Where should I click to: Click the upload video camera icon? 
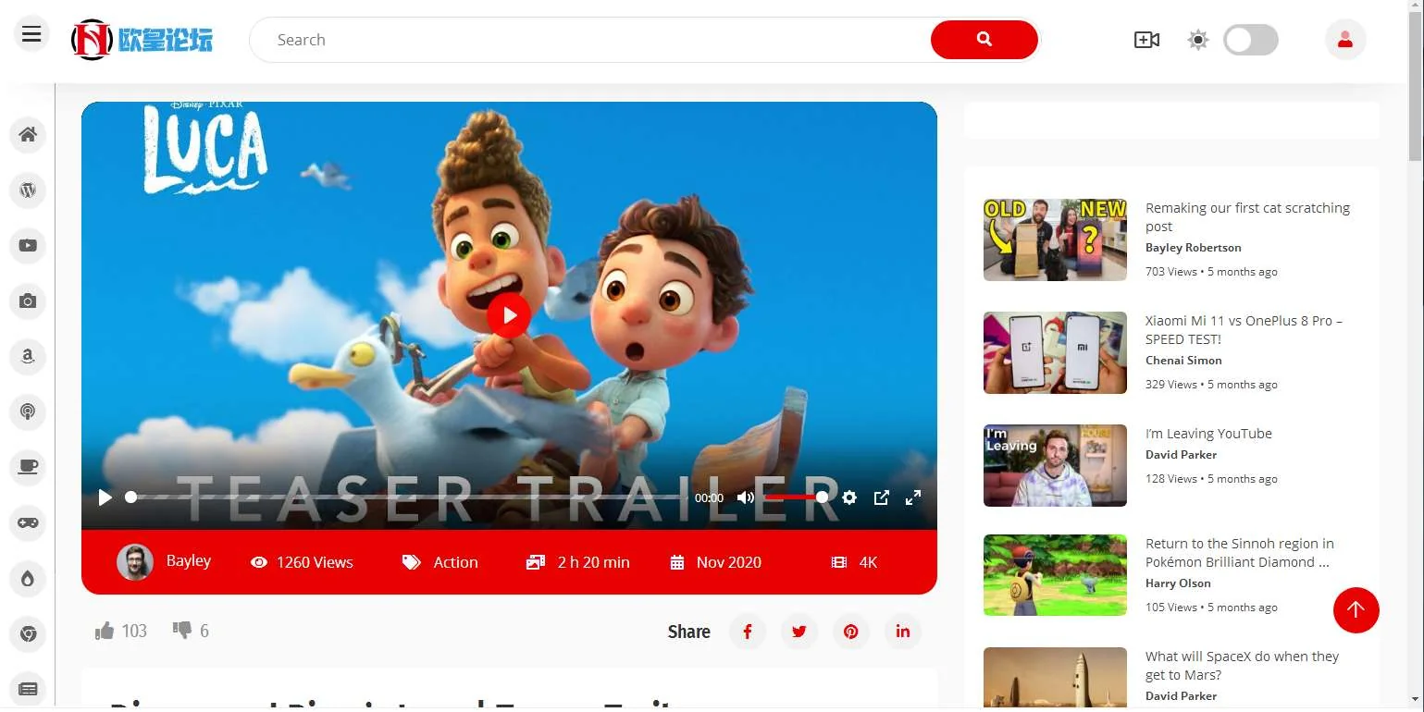coord(1146,40)
